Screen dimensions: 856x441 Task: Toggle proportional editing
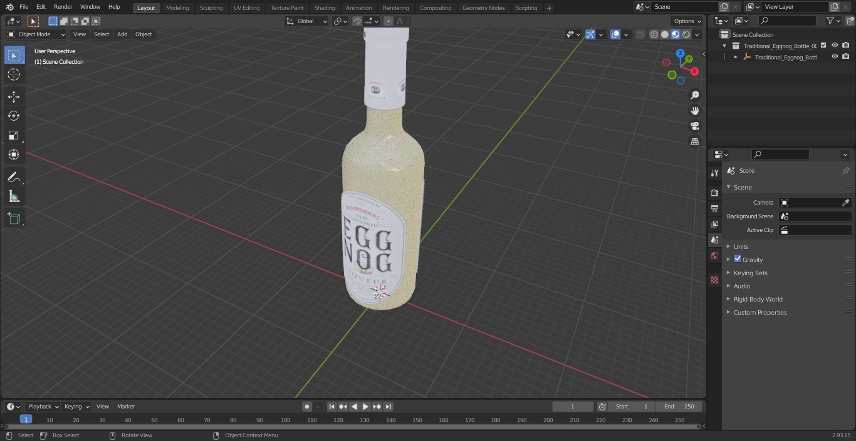pyautogui.click(x=389, y=21)
